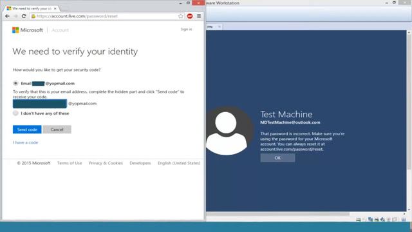
Task: Select "I don't have any of these" radio
Action: click(x=15, y=113)
